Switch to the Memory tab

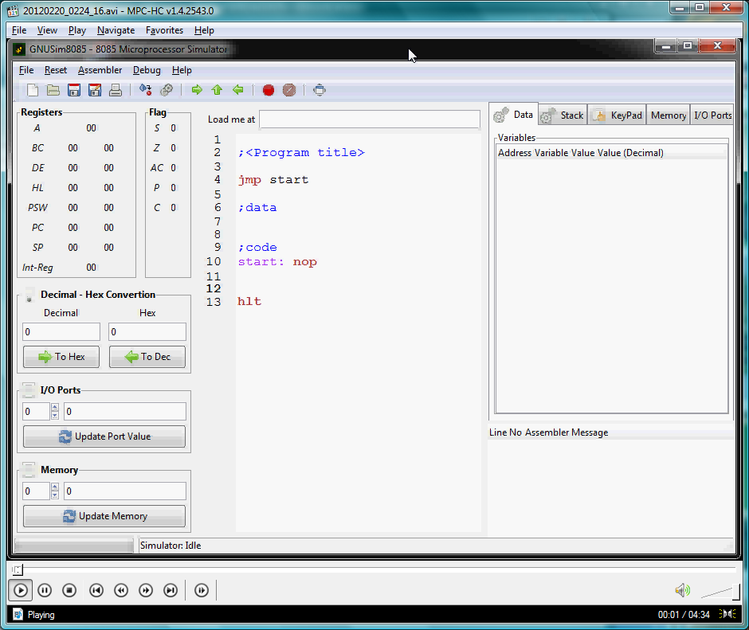pos(669,115)
